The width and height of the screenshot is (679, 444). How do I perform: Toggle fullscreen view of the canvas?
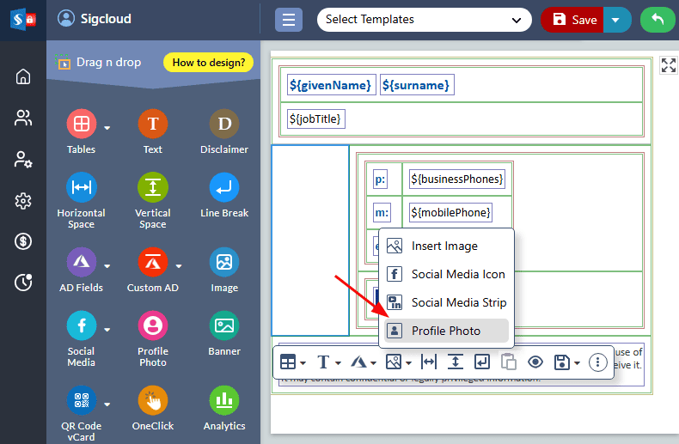pos(668,65)
